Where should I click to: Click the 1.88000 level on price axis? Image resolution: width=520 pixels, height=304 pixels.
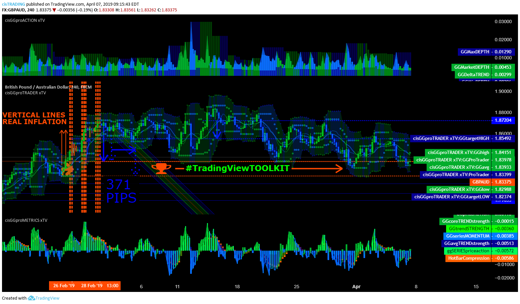[x=503, y=112]
